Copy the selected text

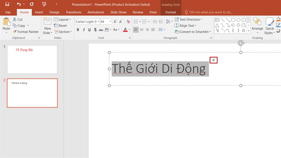point(19,26)
